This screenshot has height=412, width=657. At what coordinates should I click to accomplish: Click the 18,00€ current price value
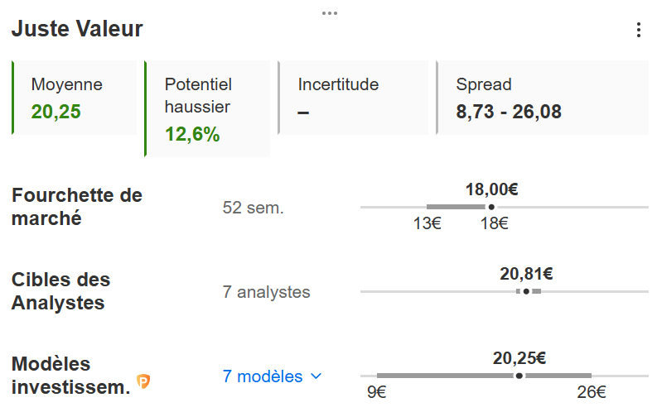(492, 189)
